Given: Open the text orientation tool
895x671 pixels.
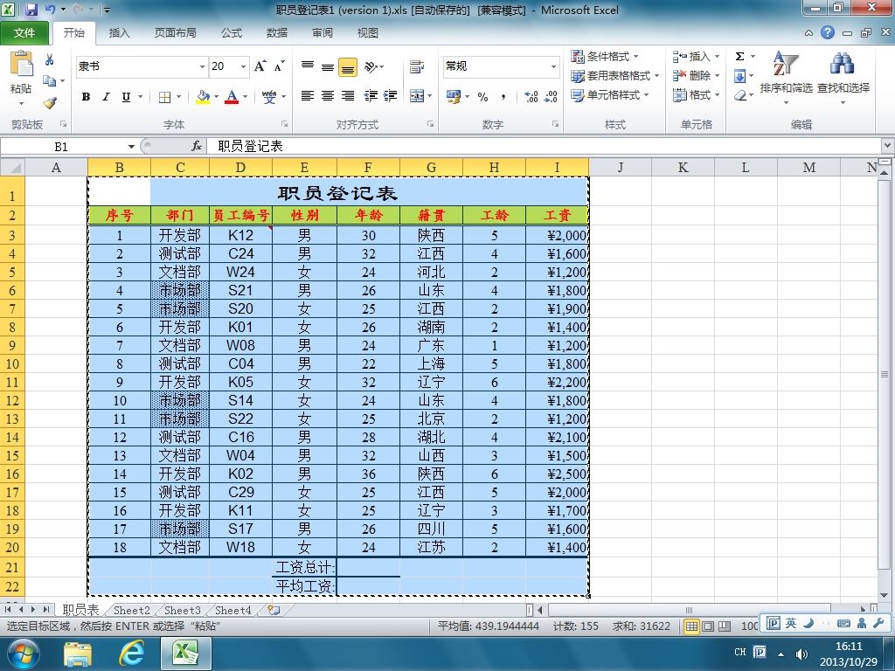Looking at the screenshot, I should pos(371,66).
